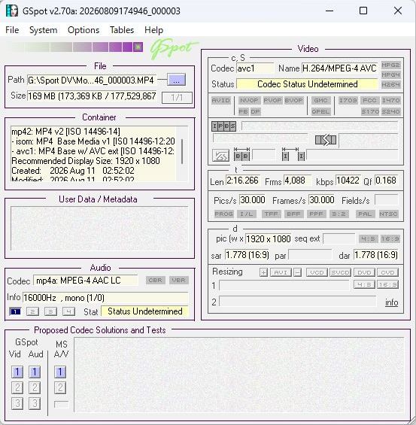Click the video Codec field showing avc1
Screen dimensions: 416x425
[255, 68]
